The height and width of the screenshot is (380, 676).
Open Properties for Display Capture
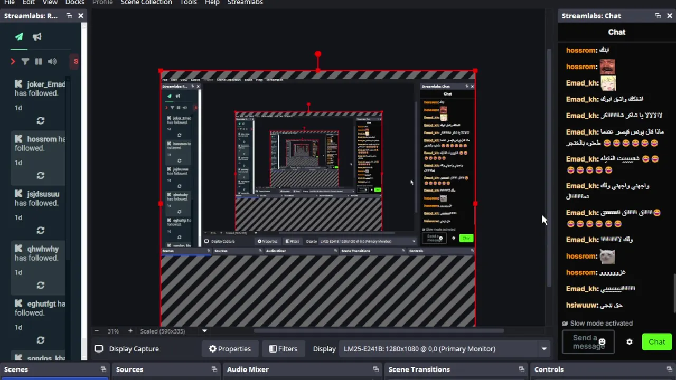[x=230, y=349]
